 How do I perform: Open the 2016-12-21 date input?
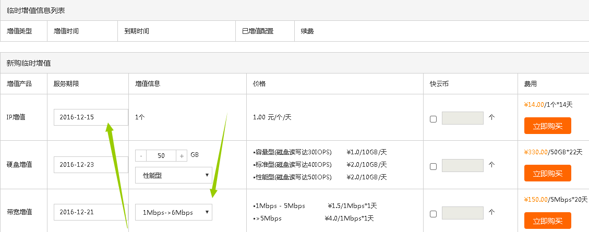pyautogui.click(x=90, y=212)
